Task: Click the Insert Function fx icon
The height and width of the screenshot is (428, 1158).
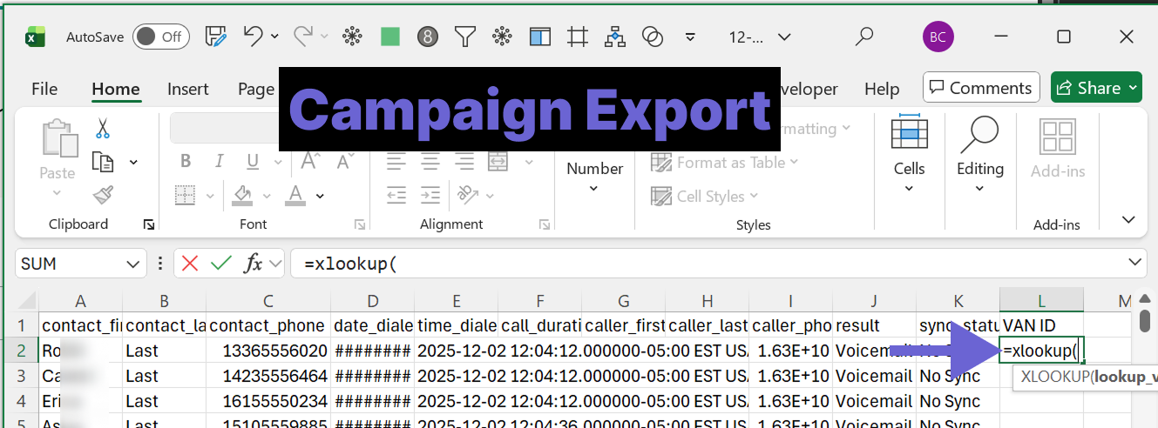Action: point(254,264)
